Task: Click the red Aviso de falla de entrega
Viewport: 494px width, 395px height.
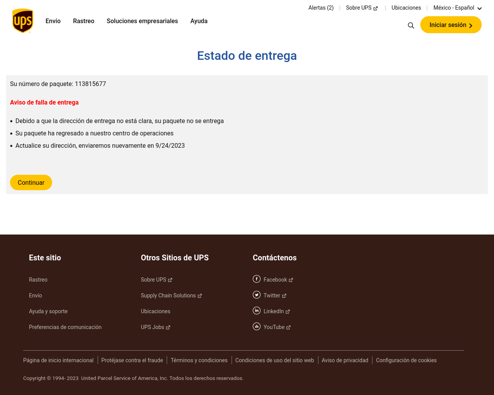Action: [x=44, y=102]
